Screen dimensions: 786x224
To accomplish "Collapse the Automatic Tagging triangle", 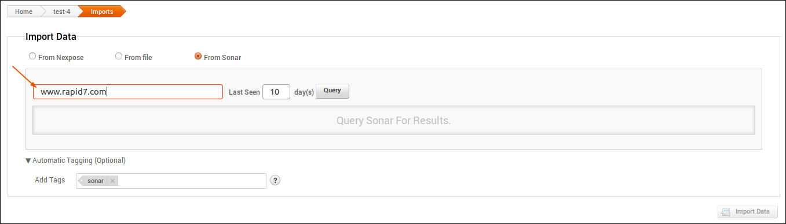I will 28,160.
